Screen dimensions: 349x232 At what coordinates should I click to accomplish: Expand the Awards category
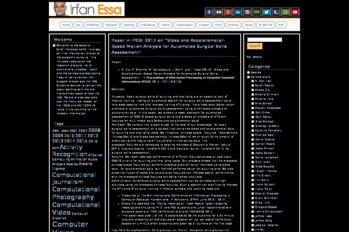[248, 72]
